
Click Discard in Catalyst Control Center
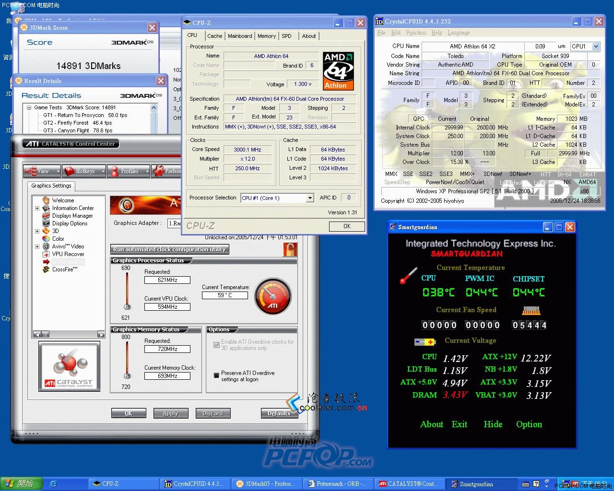[213, 413]
